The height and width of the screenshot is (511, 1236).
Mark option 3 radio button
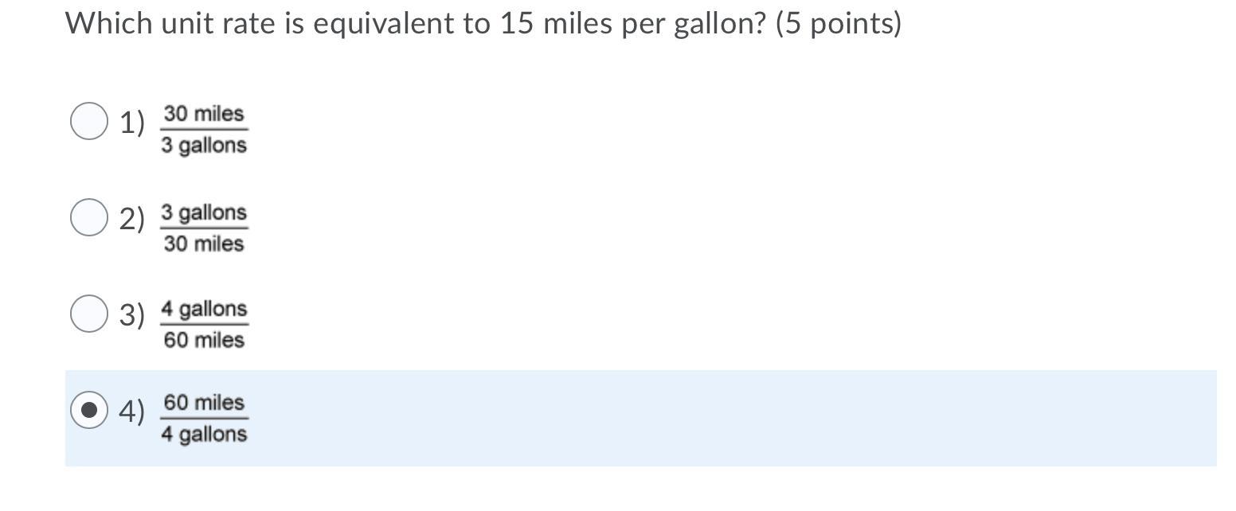click(89, 313)
